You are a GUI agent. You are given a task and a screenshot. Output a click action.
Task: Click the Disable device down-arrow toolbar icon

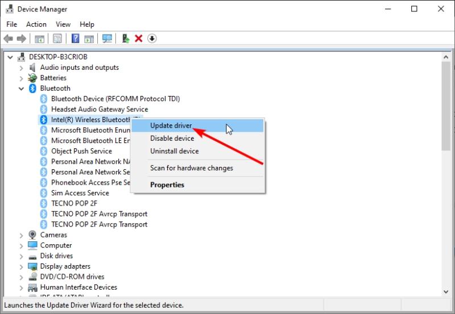pos(152,39)
